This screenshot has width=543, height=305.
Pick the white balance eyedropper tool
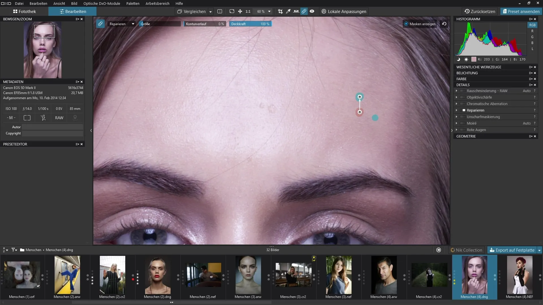[288, 11]
